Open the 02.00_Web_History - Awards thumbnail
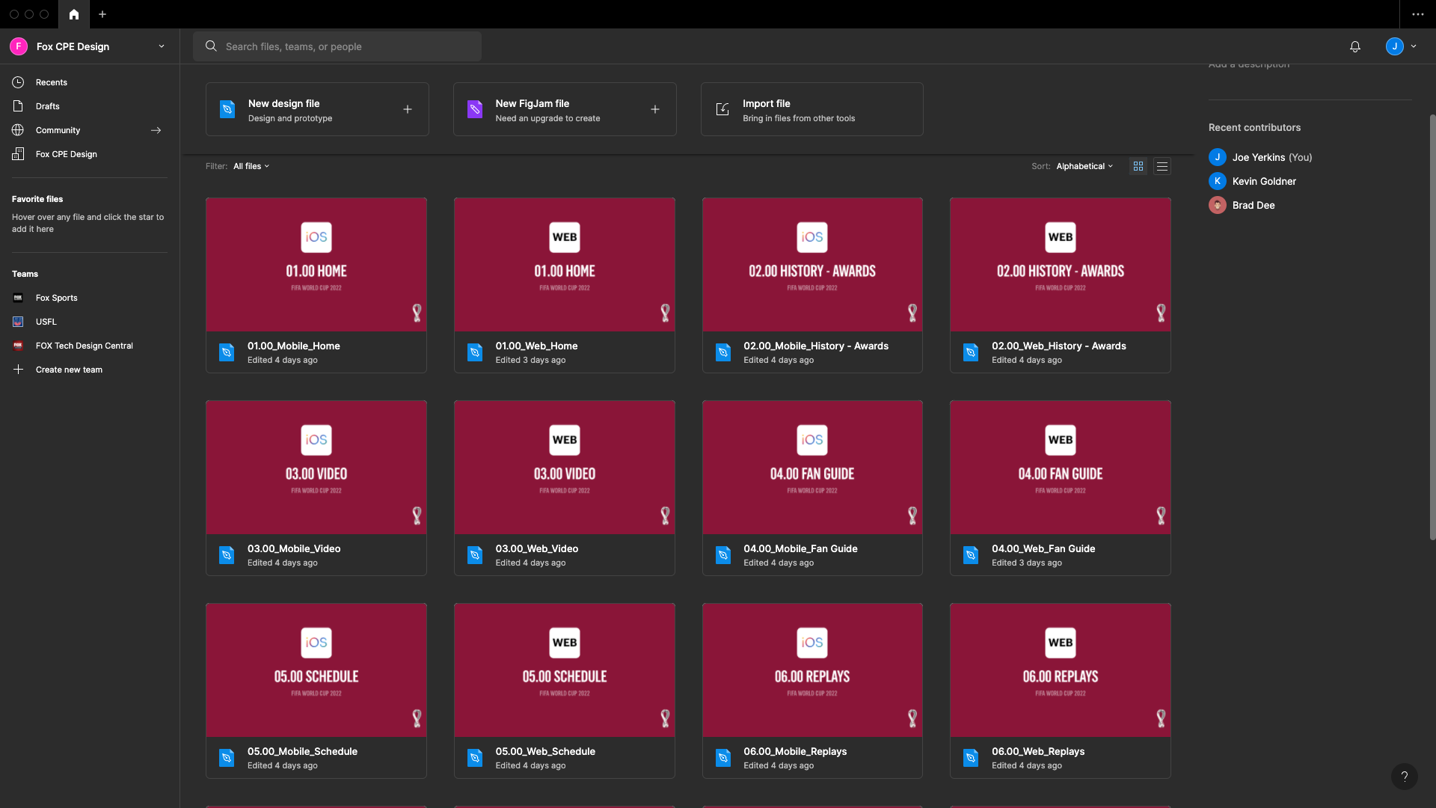 click(1061, 265)
